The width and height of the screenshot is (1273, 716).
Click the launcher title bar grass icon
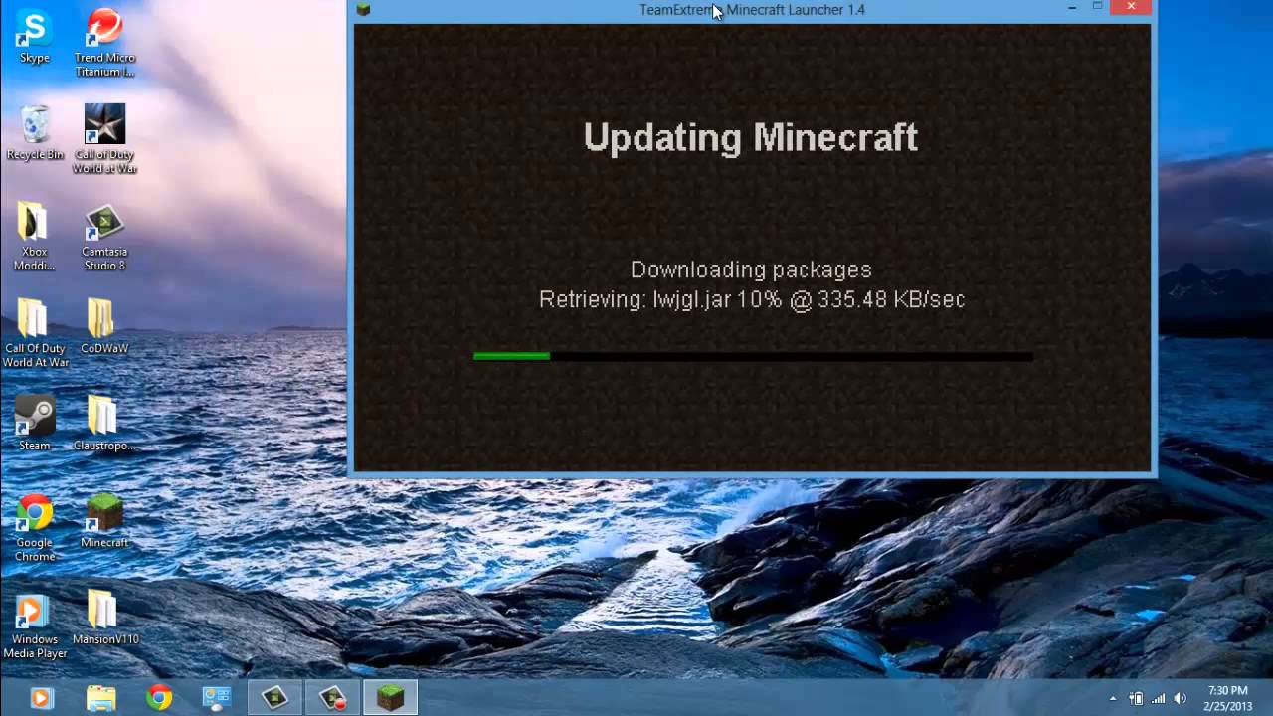click(x=364, y=10)
